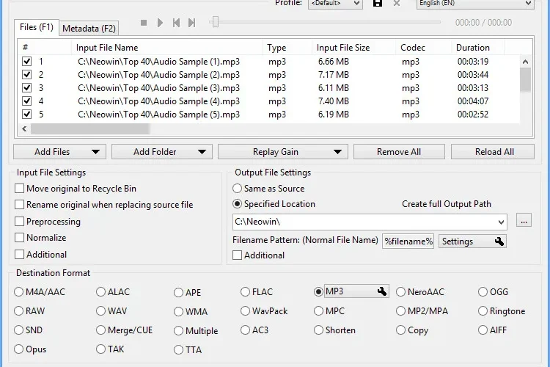Delete profile with the X icon
Screen dimensions: 550x367
tap(396, 4)
